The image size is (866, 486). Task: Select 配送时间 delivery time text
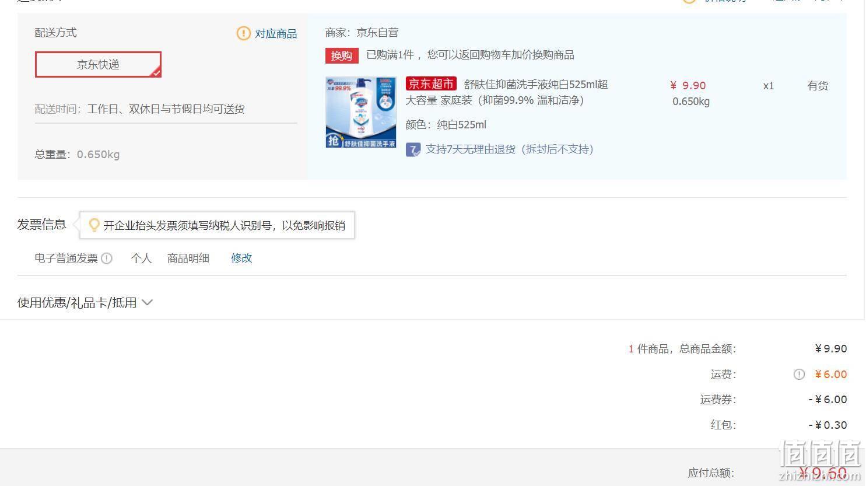[x=139, y=109]
